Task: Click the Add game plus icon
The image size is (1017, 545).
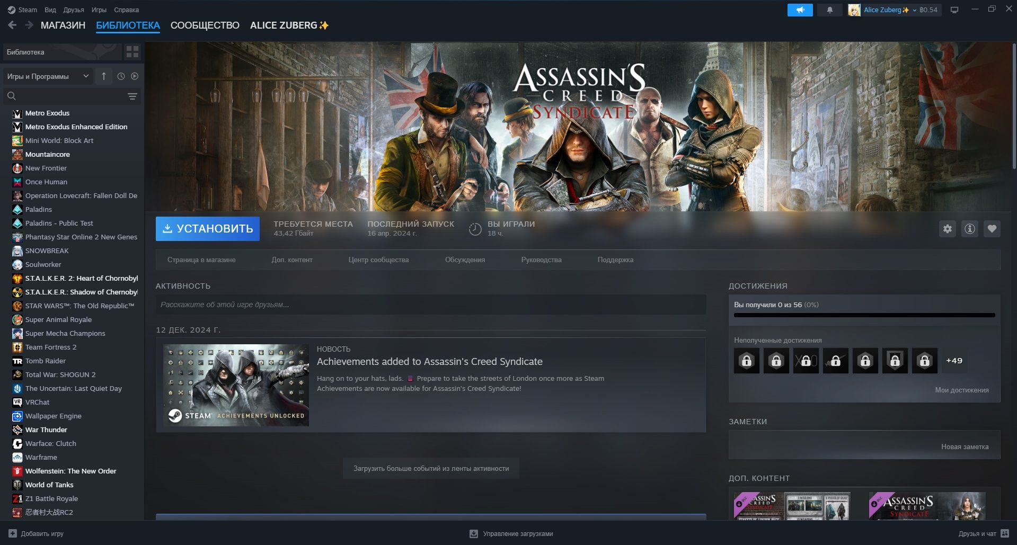Action: (x=13, y=533)
